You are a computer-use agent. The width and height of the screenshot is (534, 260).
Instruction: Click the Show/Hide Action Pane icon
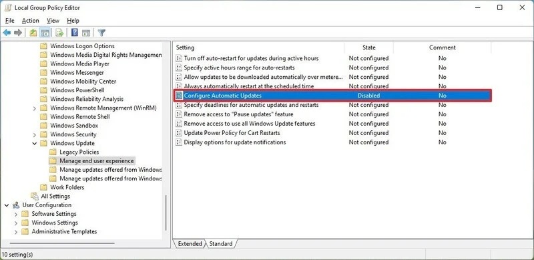point(86,33)
